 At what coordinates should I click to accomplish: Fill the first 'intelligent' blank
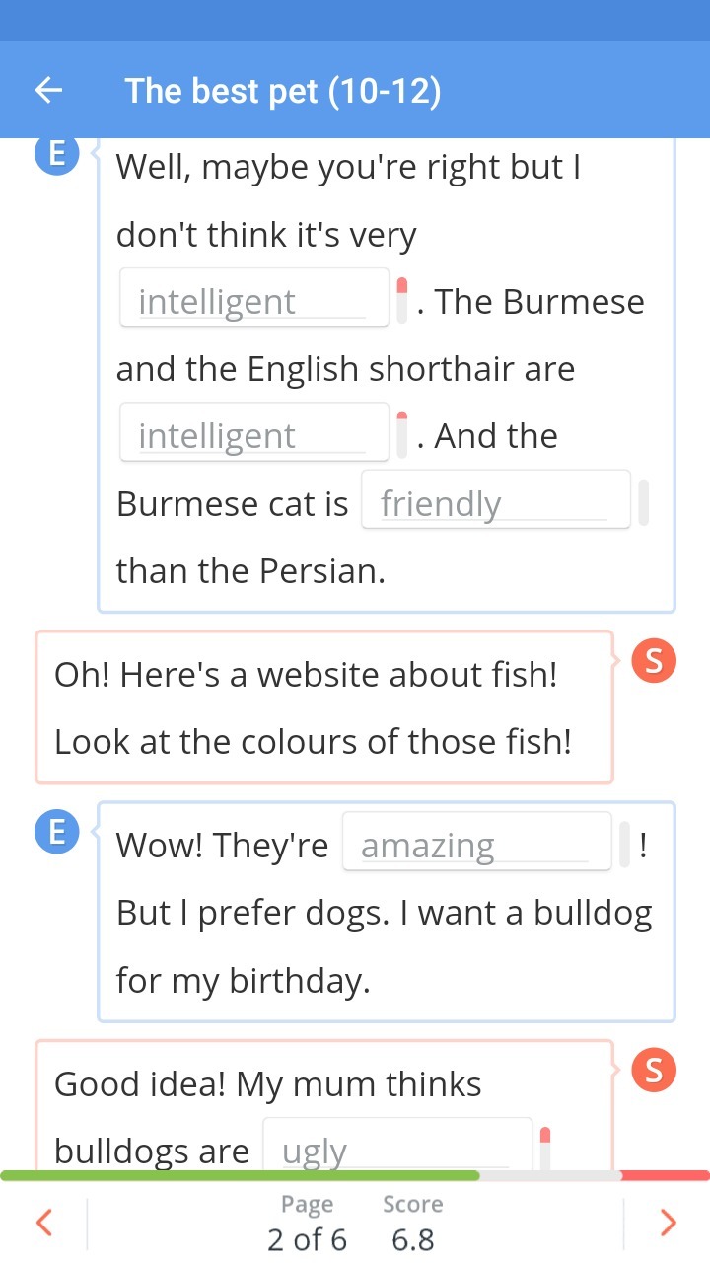tap(254, 297)
